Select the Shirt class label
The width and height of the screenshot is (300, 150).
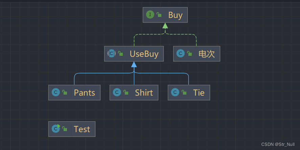point(144,93)
